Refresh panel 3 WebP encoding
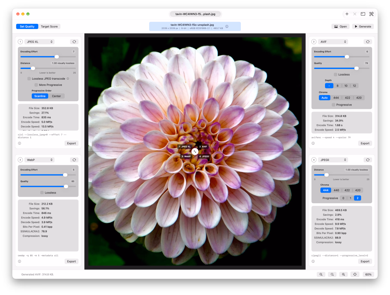This screenshot has height=295, width=390. (74, 160)
